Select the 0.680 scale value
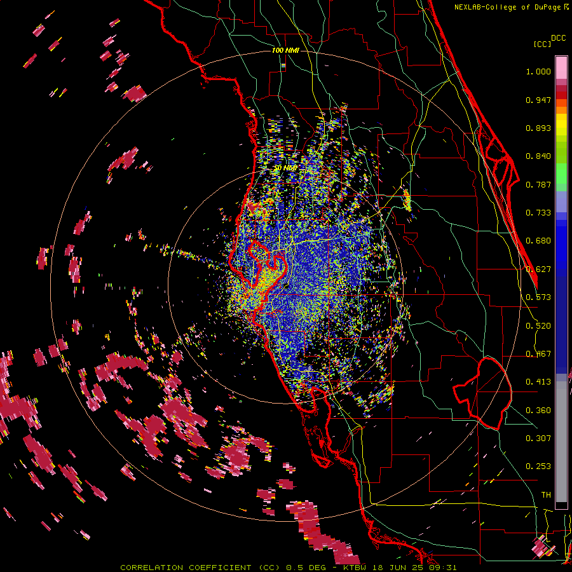 [x=538, y=241]
